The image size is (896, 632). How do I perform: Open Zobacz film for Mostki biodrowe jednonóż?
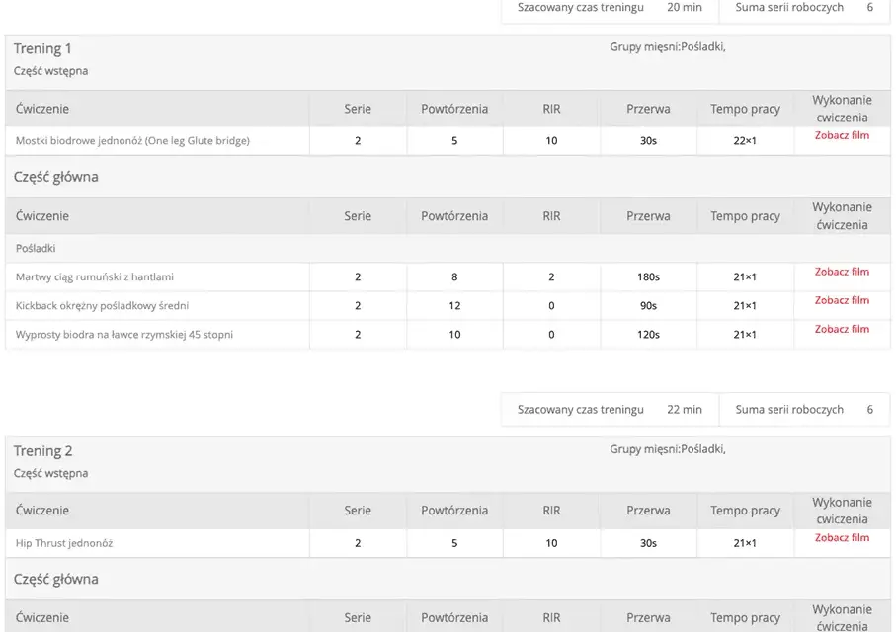click(x=842, y=135)
